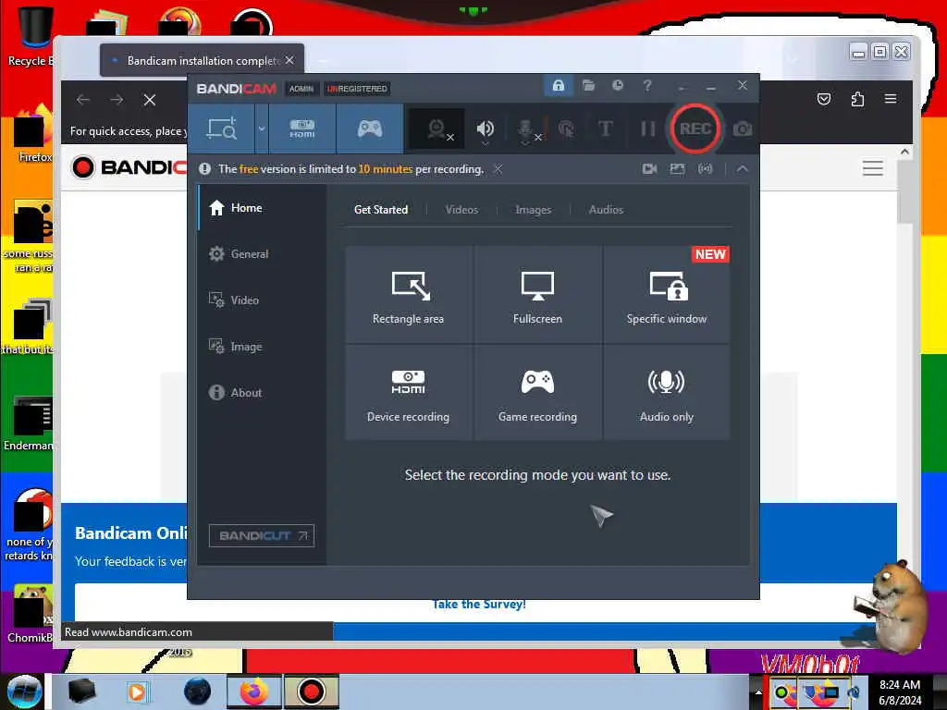The height and width of the screenshot is (710, 947).
Task: Click the video camera icon on notice bar
Action: pos(650,169)
